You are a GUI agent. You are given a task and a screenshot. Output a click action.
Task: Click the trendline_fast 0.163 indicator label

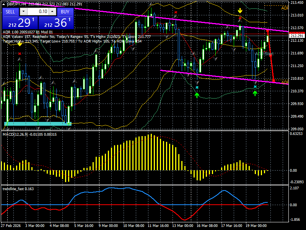(x=18, y=189)
